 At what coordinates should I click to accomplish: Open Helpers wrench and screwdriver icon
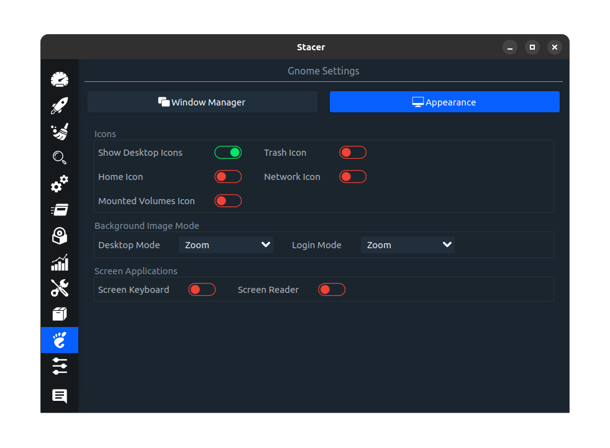point(60,288)
